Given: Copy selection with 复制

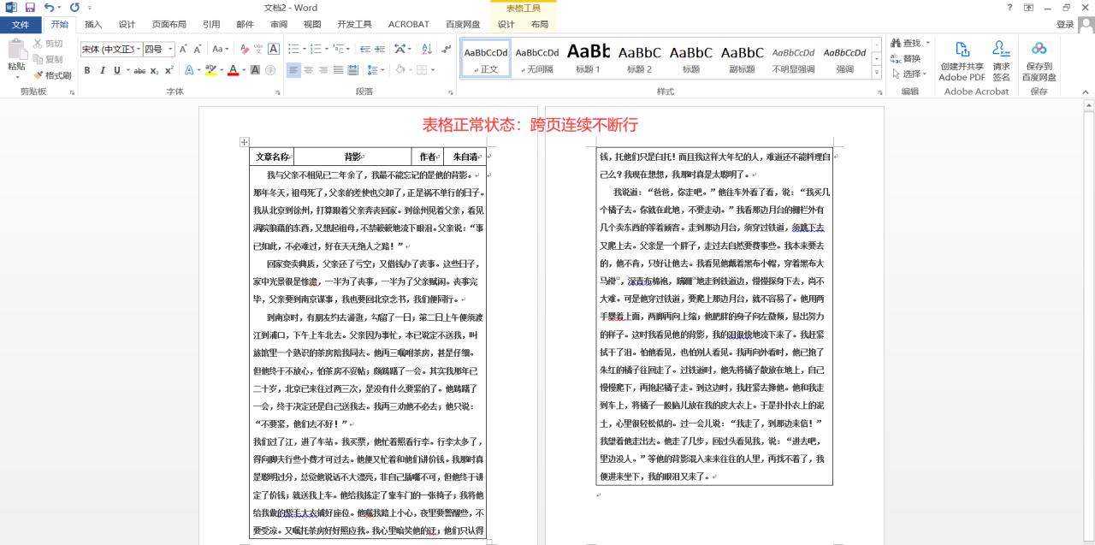Looking at the screenshot, I should tap(48, 59).
